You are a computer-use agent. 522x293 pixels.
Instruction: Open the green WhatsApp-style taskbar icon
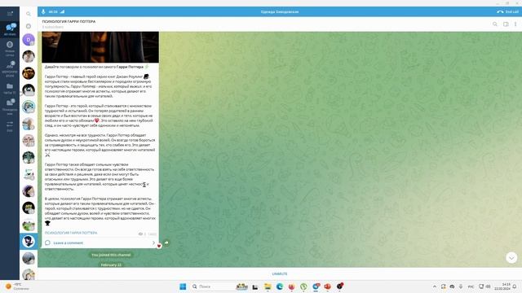(303, 286)
